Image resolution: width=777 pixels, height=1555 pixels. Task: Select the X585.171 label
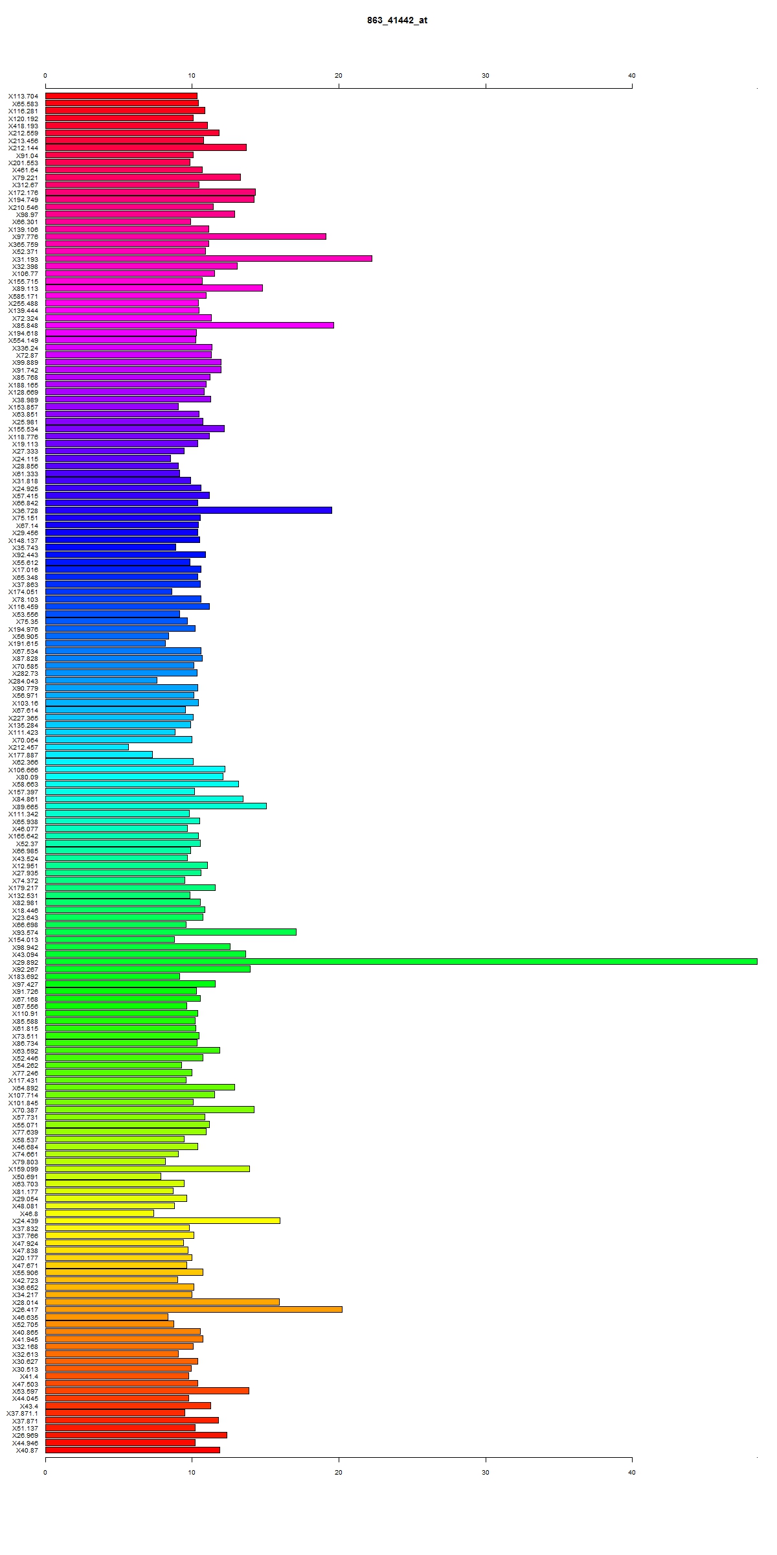[23, 296]
